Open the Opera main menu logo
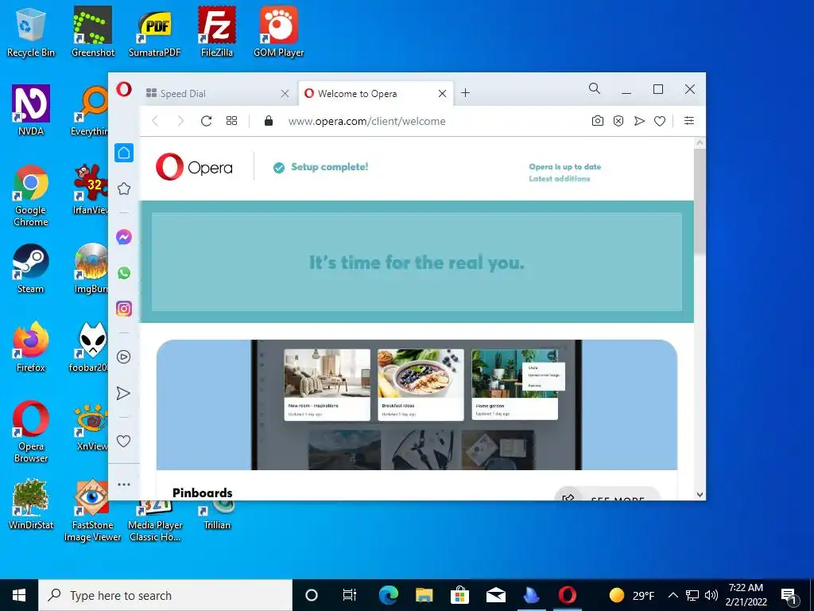The image size is (814, 611). pyautogui.click(x=124, y=89)
